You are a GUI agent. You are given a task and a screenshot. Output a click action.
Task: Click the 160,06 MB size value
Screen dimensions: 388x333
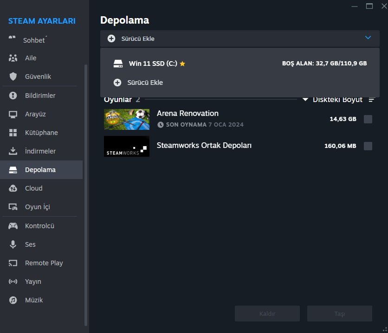[x=340, y=146]
